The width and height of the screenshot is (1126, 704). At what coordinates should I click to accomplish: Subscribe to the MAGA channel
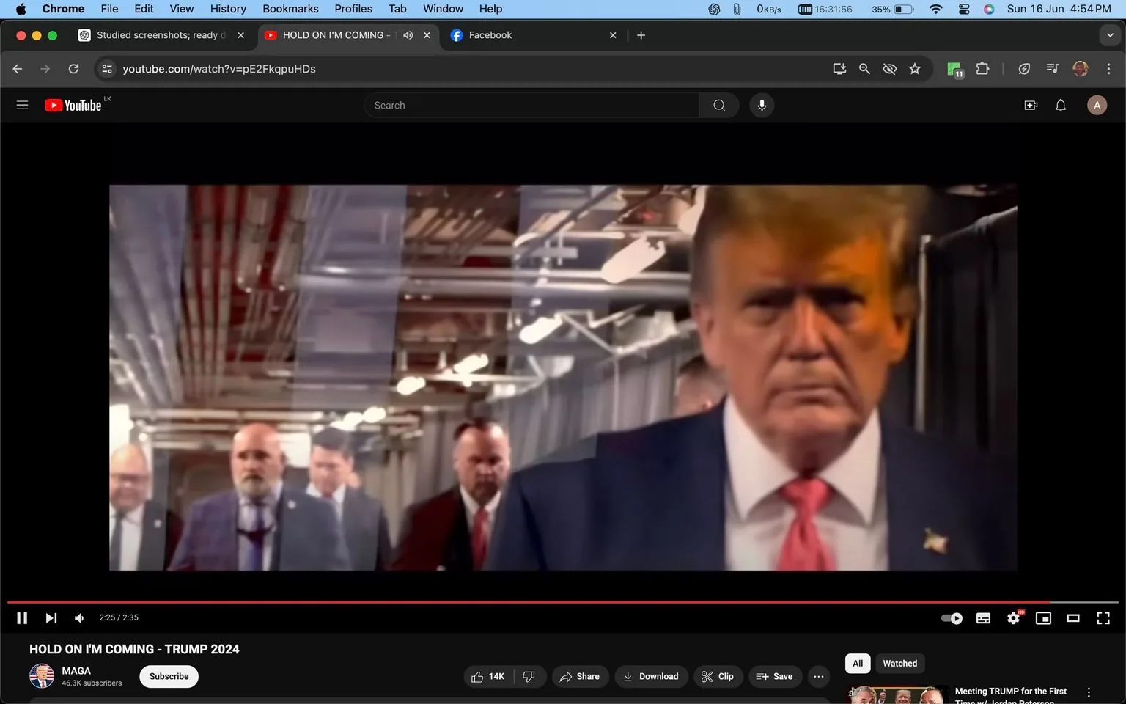click(169, 676)
